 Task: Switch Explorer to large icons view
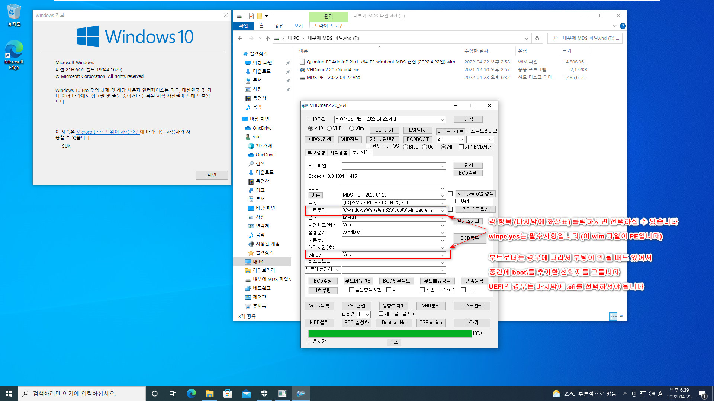pos(621,316)
